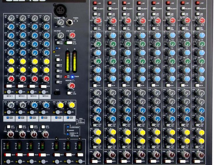Screen dimensions: 220x165
Task: Toggle blue REV switch under AUX 3 master
Action: [x=31, y=118]
